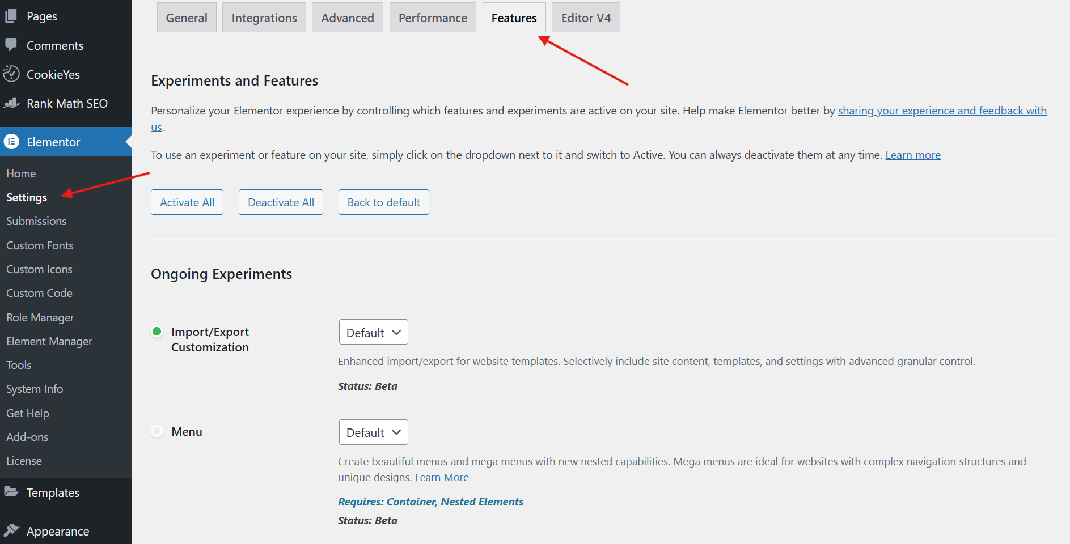Viewport: 1070px width, 544px height.
Task: Open Appearance via its brush icon
Action: click(11, 530)
